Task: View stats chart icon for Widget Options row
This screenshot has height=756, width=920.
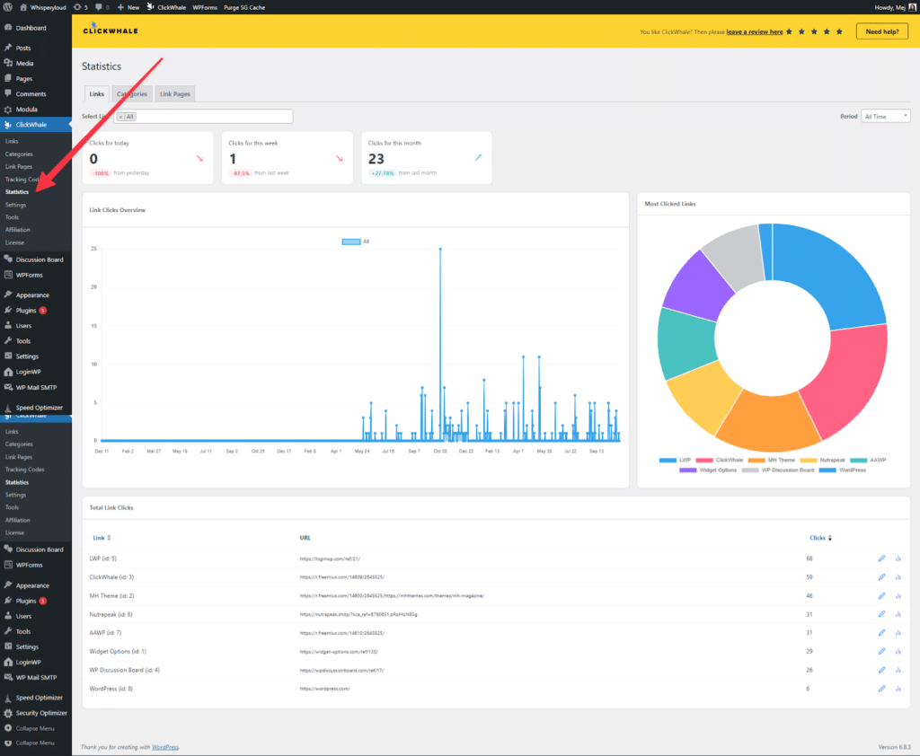Action: (x=898, y=652)
